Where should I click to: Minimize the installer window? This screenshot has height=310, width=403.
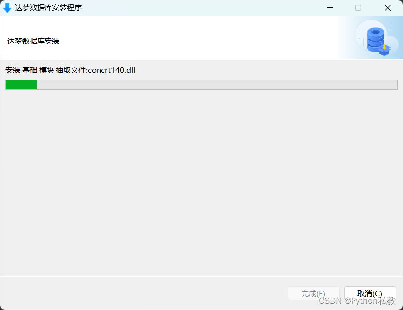pos(330,8)
